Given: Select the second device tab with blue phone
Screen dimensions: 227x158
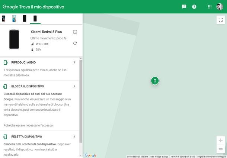Looking at the screenshot, I should 14,19.
